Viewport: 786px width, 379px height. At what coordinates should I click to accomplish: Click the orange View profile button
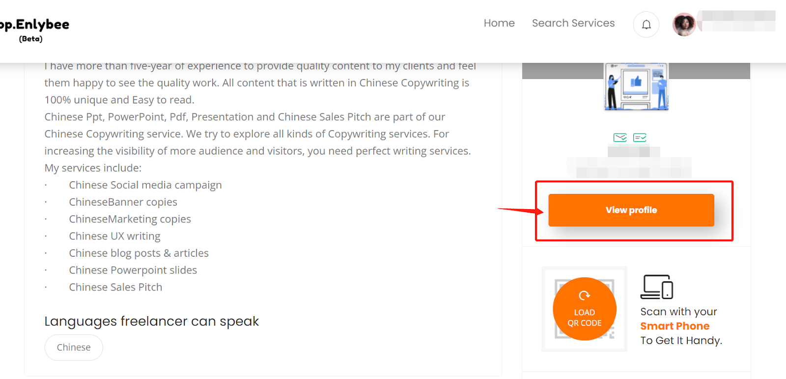[631, 210]
